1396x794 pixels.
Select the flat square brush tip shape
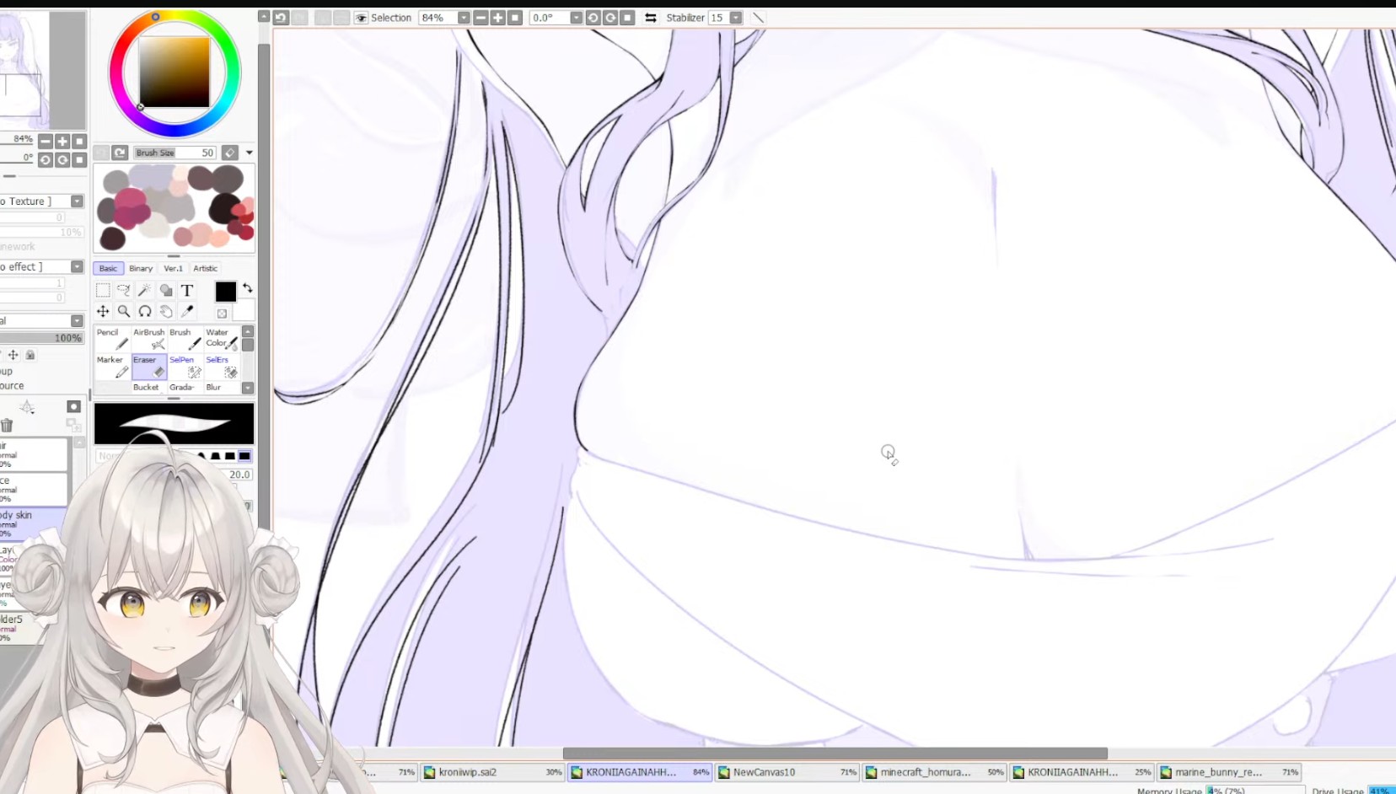click(244, 456)
